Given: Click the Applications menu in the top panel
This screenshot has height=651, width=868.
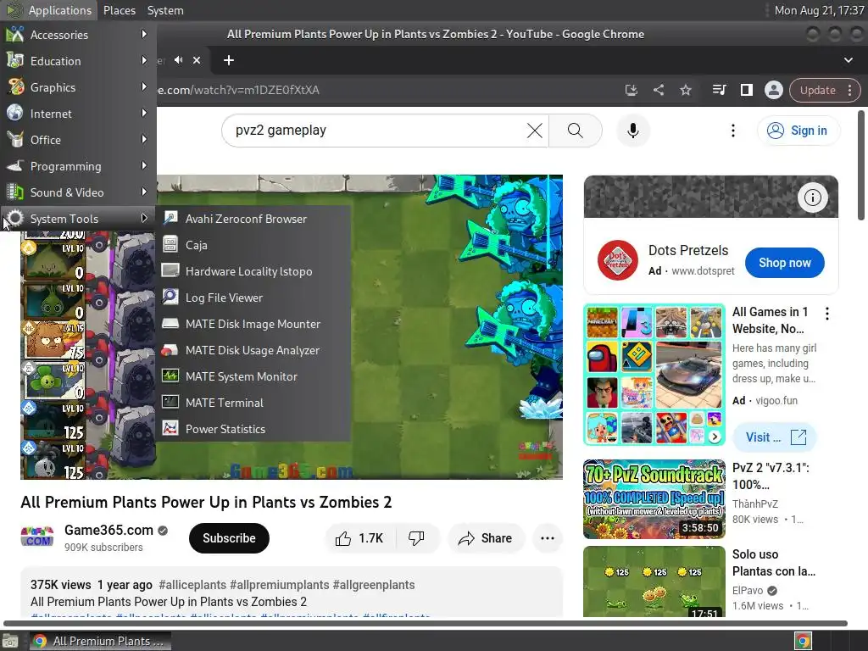Looking at the screenshot, I should click(x=49, y=10).
